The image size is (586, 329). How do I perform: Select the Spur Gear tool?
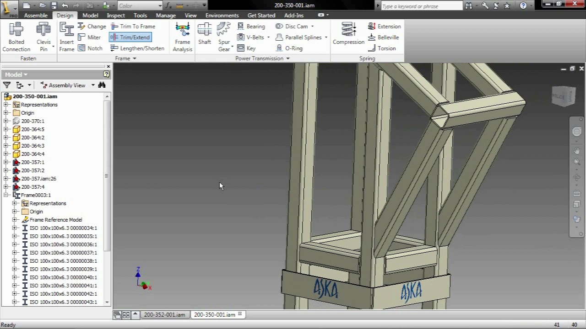(x=224, y=37)
